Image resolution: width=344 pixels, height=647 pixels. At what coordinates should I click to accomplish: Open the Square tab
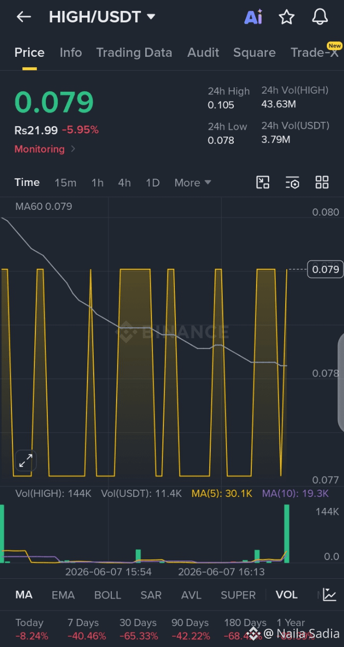point(254,53)
